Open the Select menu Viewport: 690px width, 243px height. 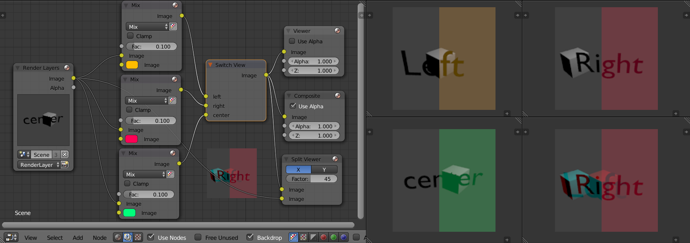coord(55,238)
